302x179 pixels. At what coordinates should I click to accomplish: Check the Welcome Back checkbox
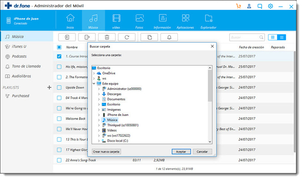click(x=59, y=119)
